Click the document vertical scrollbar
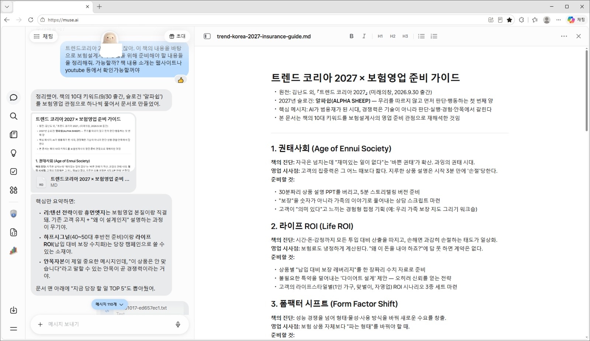Image resolution: width=590 pixels, height=341 pixels. click(586, 90)
